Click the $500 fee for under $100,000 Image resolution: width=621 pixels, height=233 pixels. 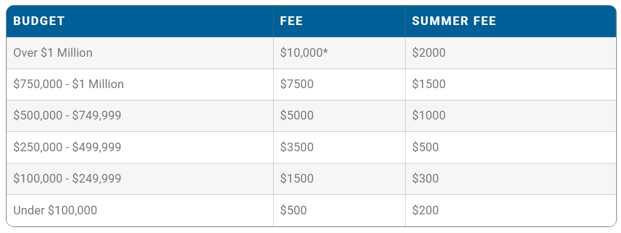click(x=293, y=210)
